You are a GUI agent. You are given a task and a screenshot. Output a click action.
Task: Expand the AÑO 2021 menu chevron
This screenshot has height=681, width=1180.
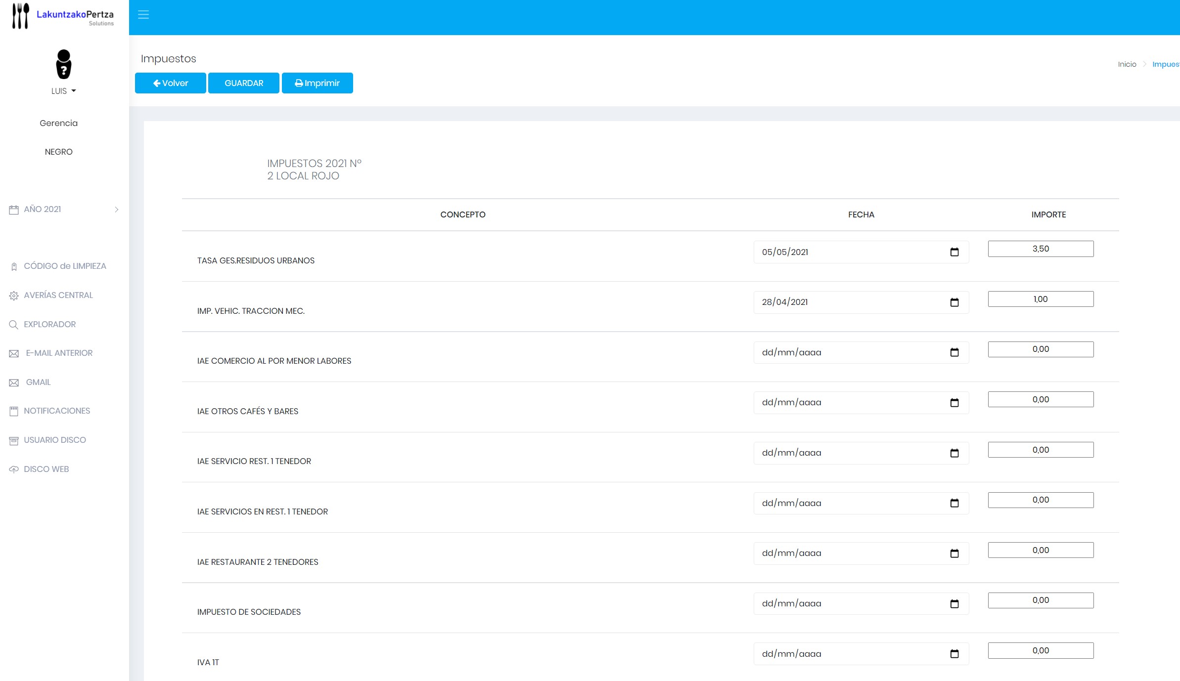(x=117, y=210)
